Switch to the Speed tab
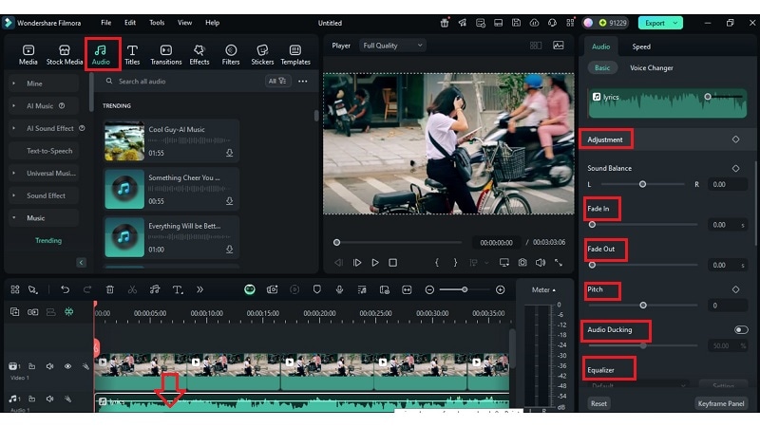 (641, 46)
